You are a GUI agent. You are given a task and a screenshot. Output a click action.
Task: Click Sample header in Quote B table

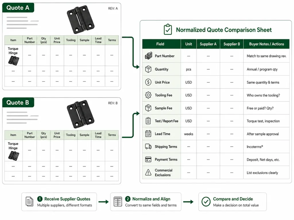[84, 135]
